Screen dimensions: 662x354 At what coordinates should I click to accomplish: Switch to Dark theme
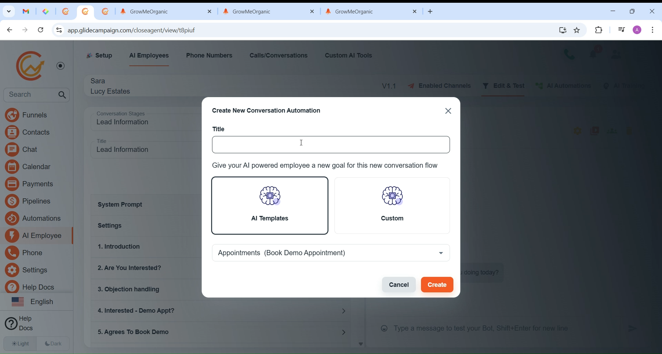coord(53,344)
